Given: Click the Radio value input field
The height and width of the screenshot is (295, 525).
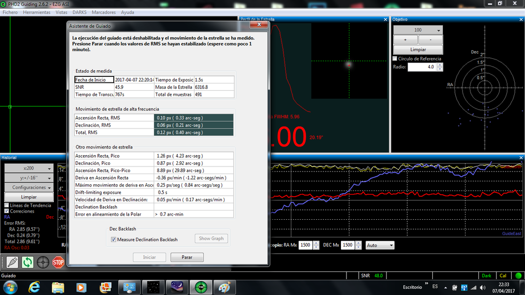Looking at the screenshot, I should tap(422, 67).
